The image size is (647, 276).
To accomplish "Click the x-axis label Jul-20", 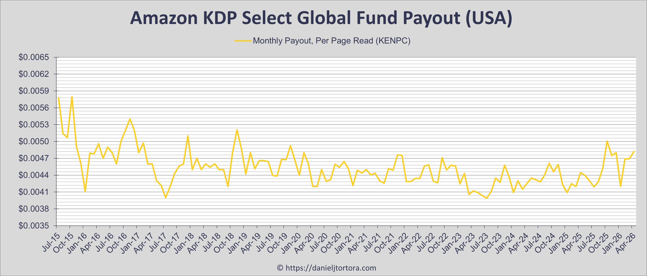I will click(319, 243).
